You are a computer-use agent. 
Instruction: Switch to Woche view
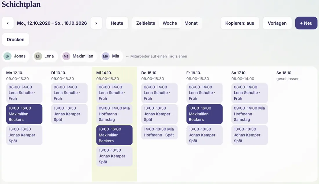point(170,23)
